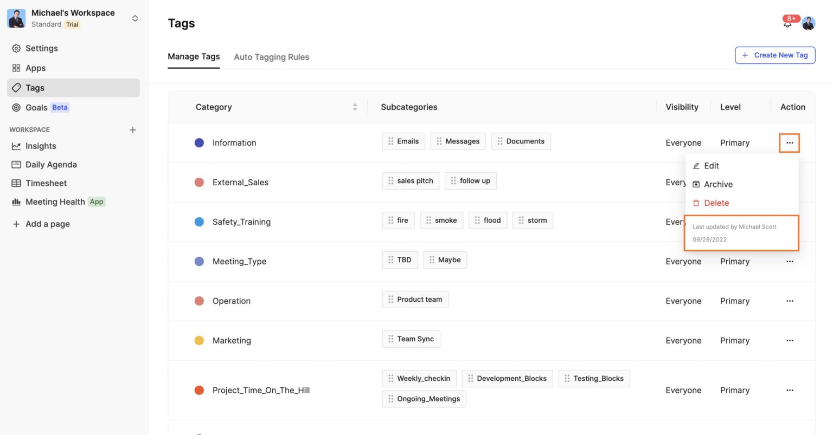Click the Level column header
The height and width of the screenshot is (435, 833).
click(731, 107)
